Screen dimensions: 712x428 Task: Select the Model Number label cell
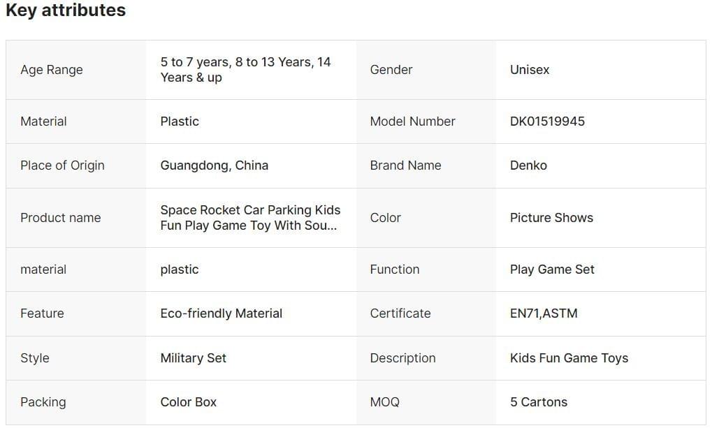(412, 121)
